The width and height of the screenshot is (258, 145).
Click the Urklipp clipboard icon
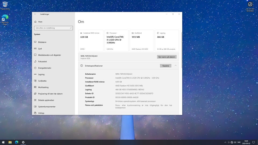35,113
